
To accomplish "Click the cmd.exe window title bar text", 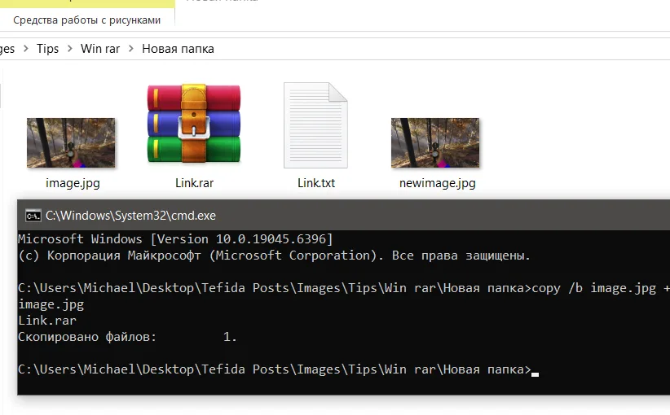I will (130, 216).
